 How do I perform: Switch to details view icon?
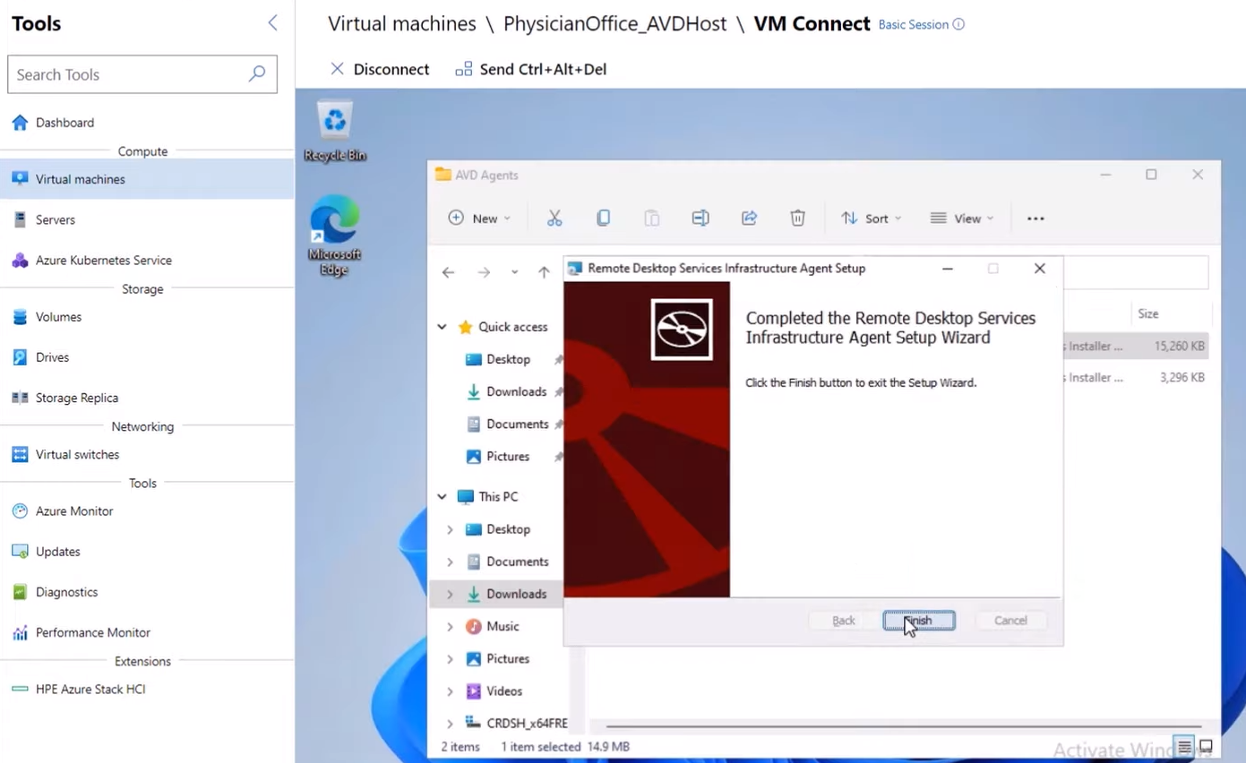[x=1185, y=746]
